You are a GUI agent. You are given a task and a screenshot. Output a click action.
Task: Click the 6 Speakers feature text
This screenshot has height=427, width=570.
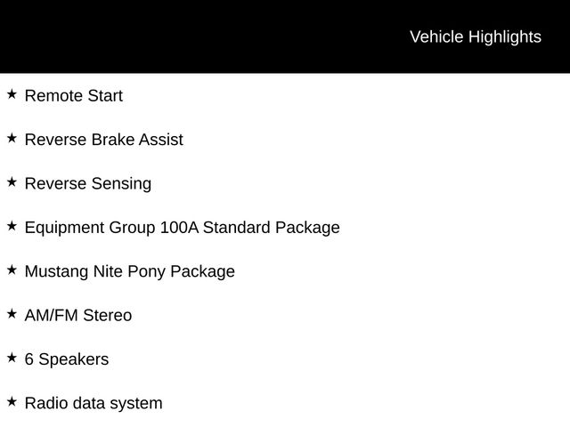tap(66, 359)
